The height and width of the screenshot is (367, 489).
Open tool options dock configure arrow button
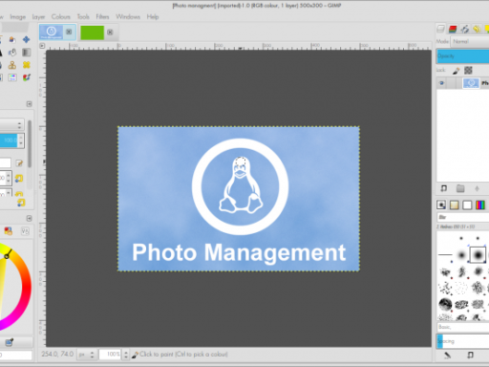29,218
